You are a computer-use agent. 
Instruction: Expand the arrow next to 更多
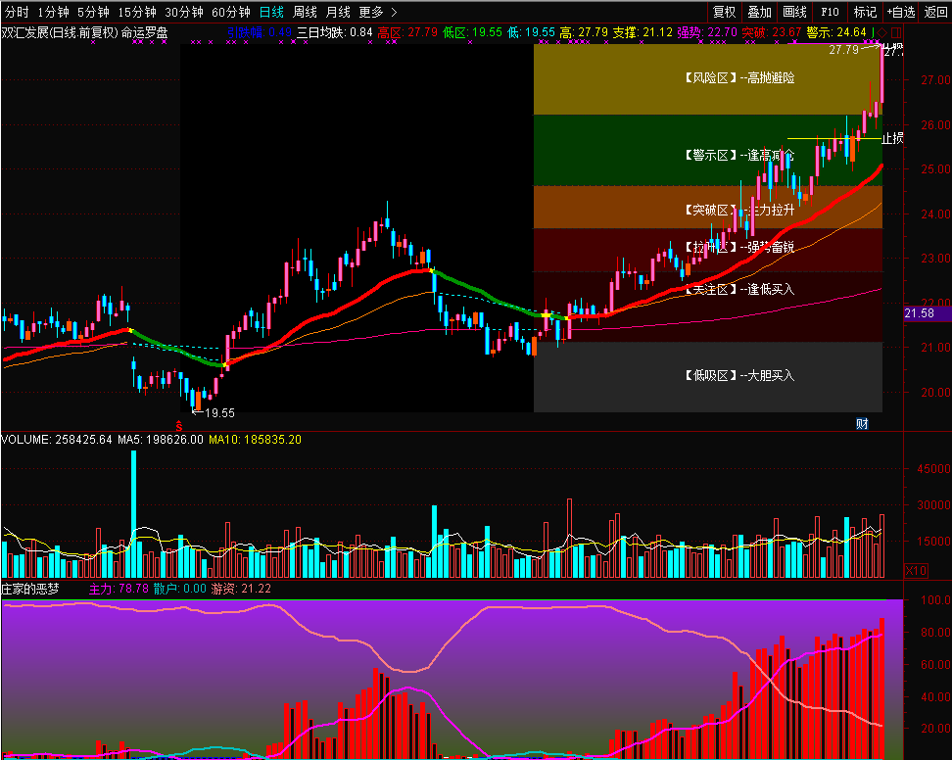394,12
